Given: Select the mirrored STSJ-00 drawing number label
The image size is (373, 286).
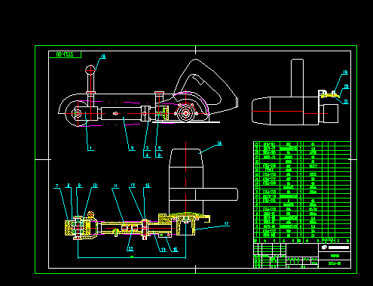Looking at the screenshot, I should (x=65, y=54).
